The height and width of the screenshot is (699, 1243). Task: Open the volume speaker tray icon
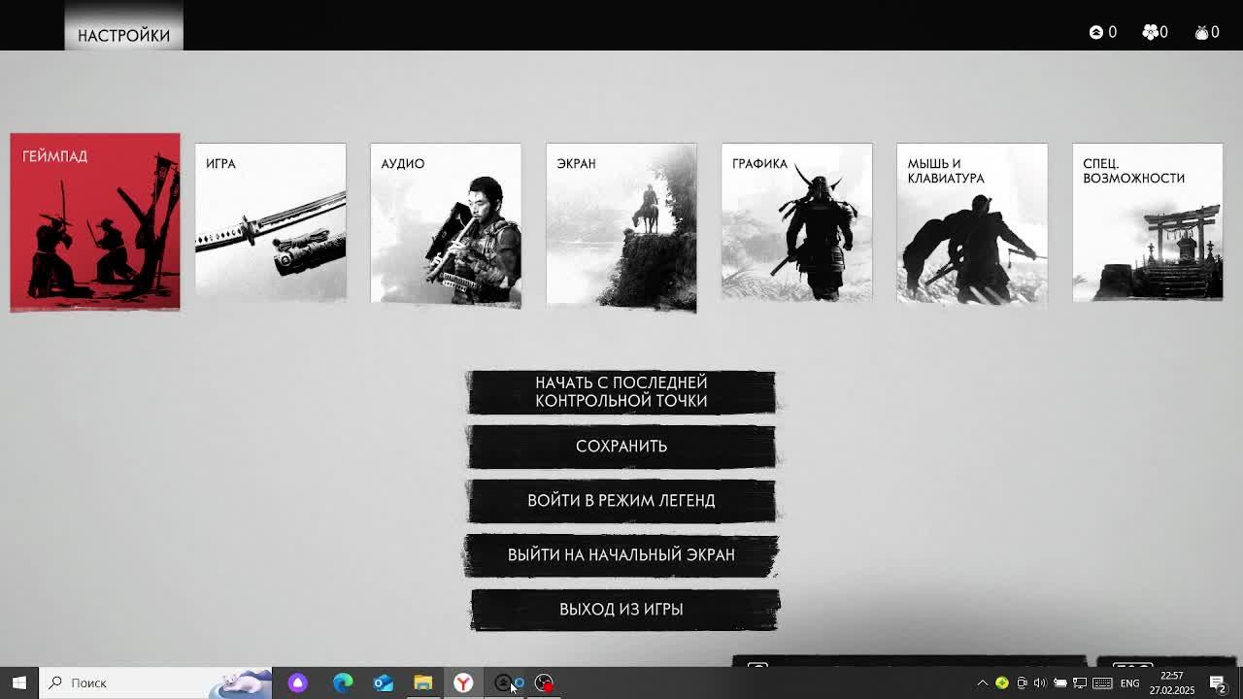[x=1040, y=682]
